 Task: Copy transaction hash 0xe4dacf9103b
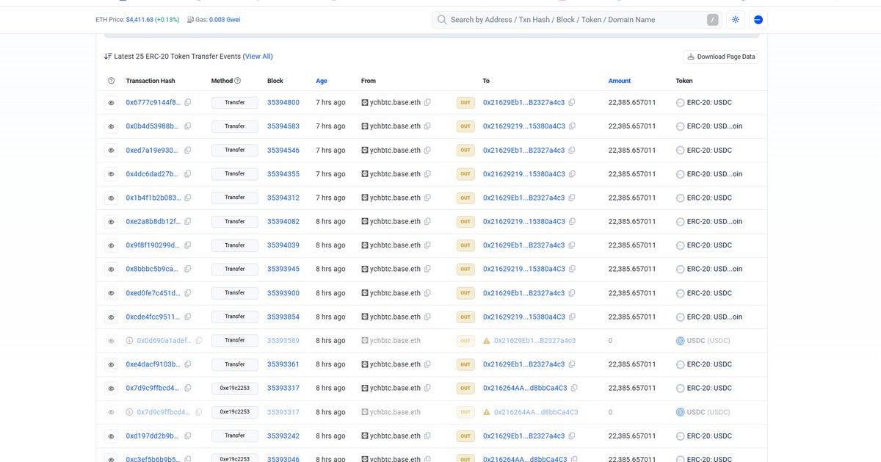(x=188, y=364)
